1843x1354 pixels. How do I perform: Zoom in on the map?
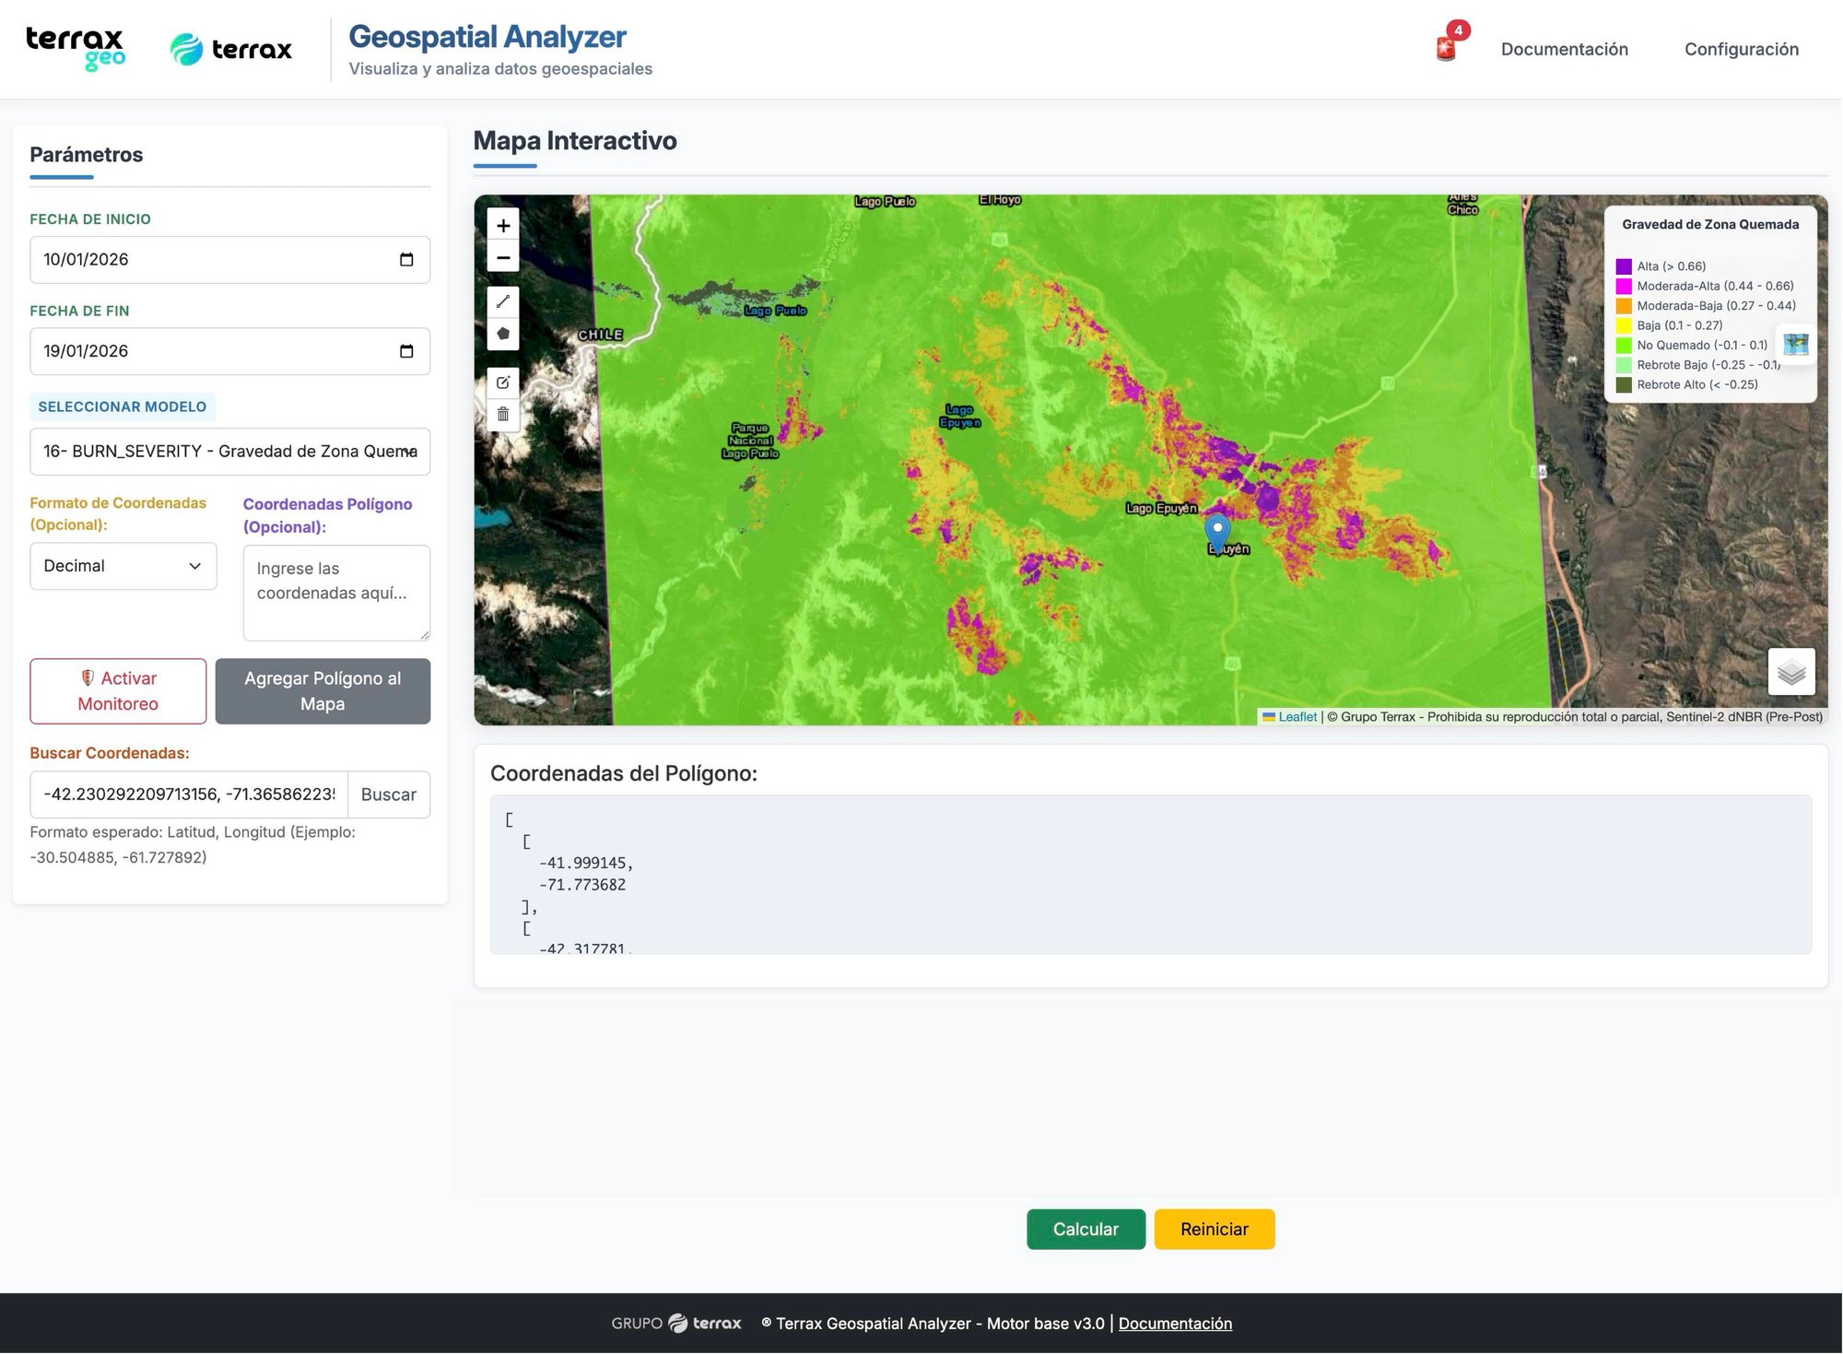pos(503,225)
